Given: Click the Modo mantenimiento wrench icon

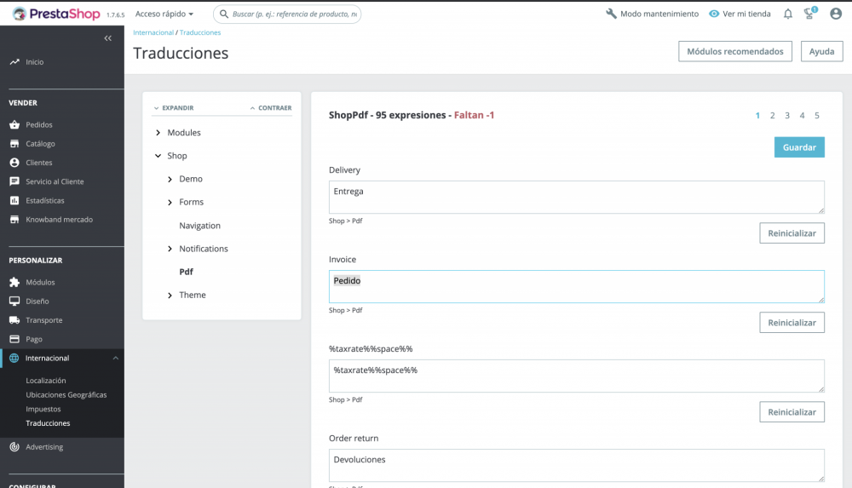Looking at the screenshot, I should (611, 14).
